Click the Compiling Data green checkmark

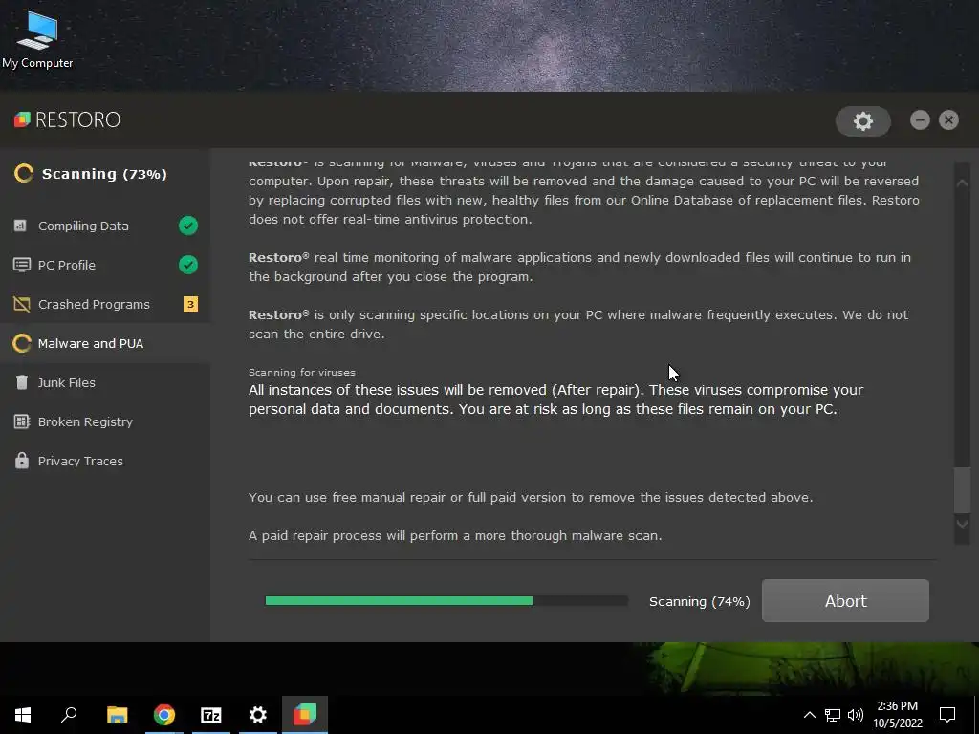(x=188, y=226)
